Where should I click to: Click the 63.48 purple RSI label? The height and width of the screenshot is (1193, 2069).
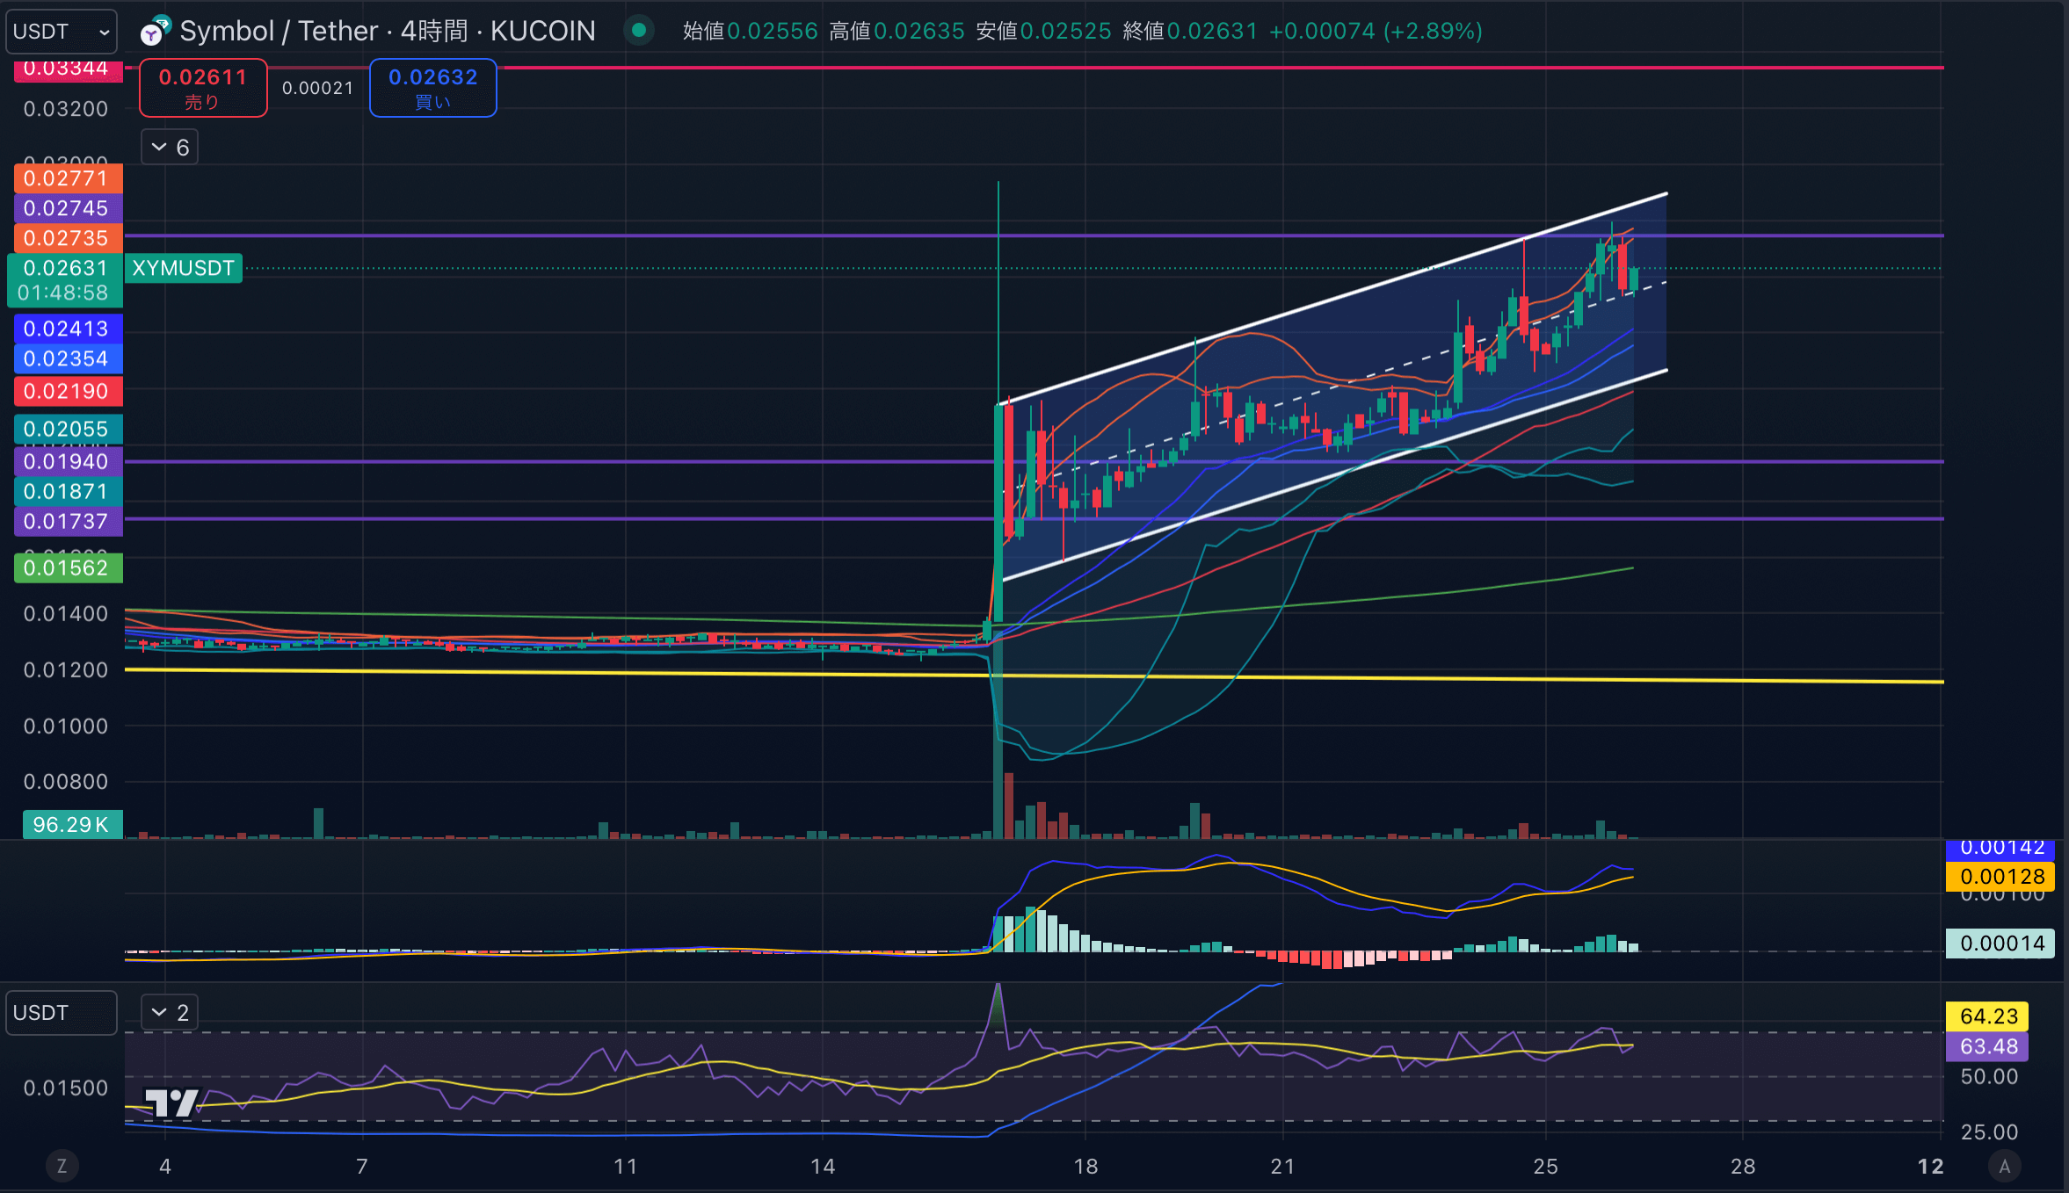pos(1986,1046)
